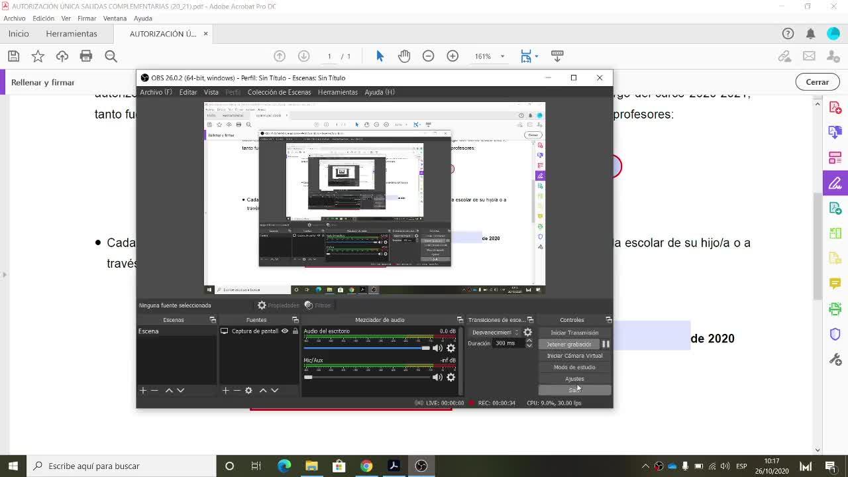Select the Acrobat hand pan tool
This screenshot has width=848, height=477.
404,56
